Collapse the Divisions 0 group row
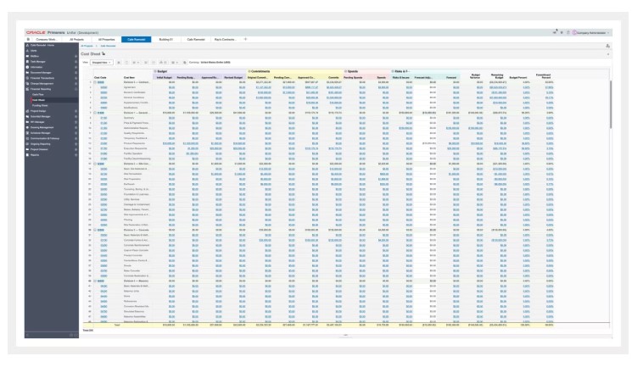 pos(95,82)
